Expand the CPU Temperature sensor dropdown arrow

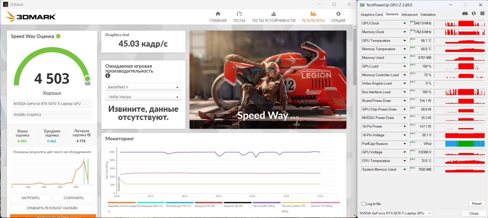405,161
